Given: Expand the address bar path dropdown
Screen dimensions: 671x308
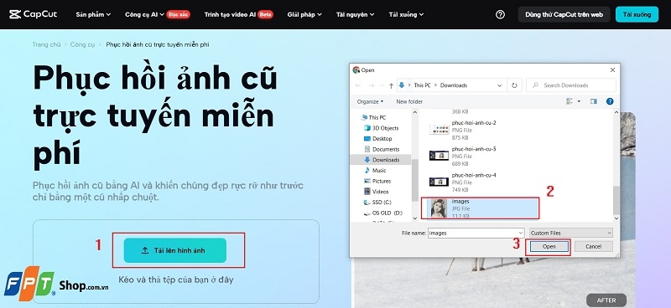Looking at the screenshot, I should coord(499,85).
